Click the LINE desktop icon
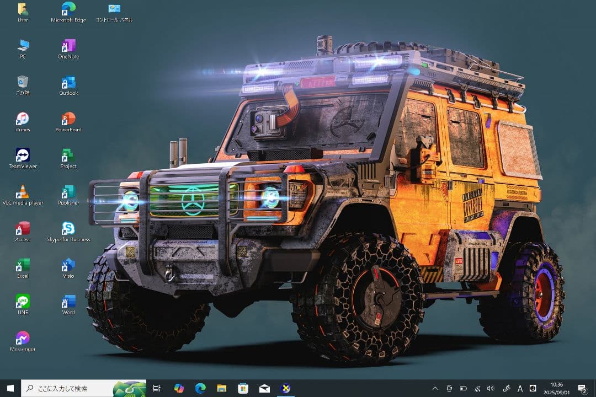The height and width of the screenshot is (397, 596). point(23,302)
